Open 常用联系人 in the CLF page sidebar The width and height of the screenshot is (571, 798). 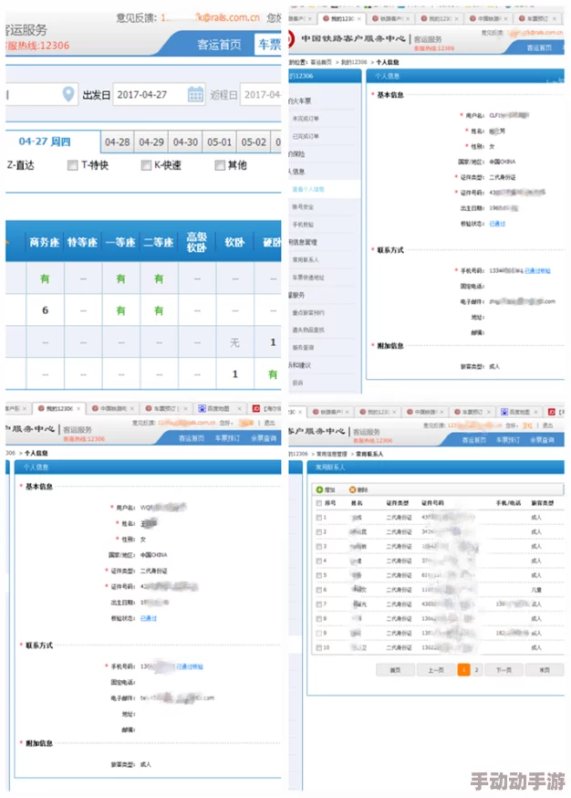point(306,259)
